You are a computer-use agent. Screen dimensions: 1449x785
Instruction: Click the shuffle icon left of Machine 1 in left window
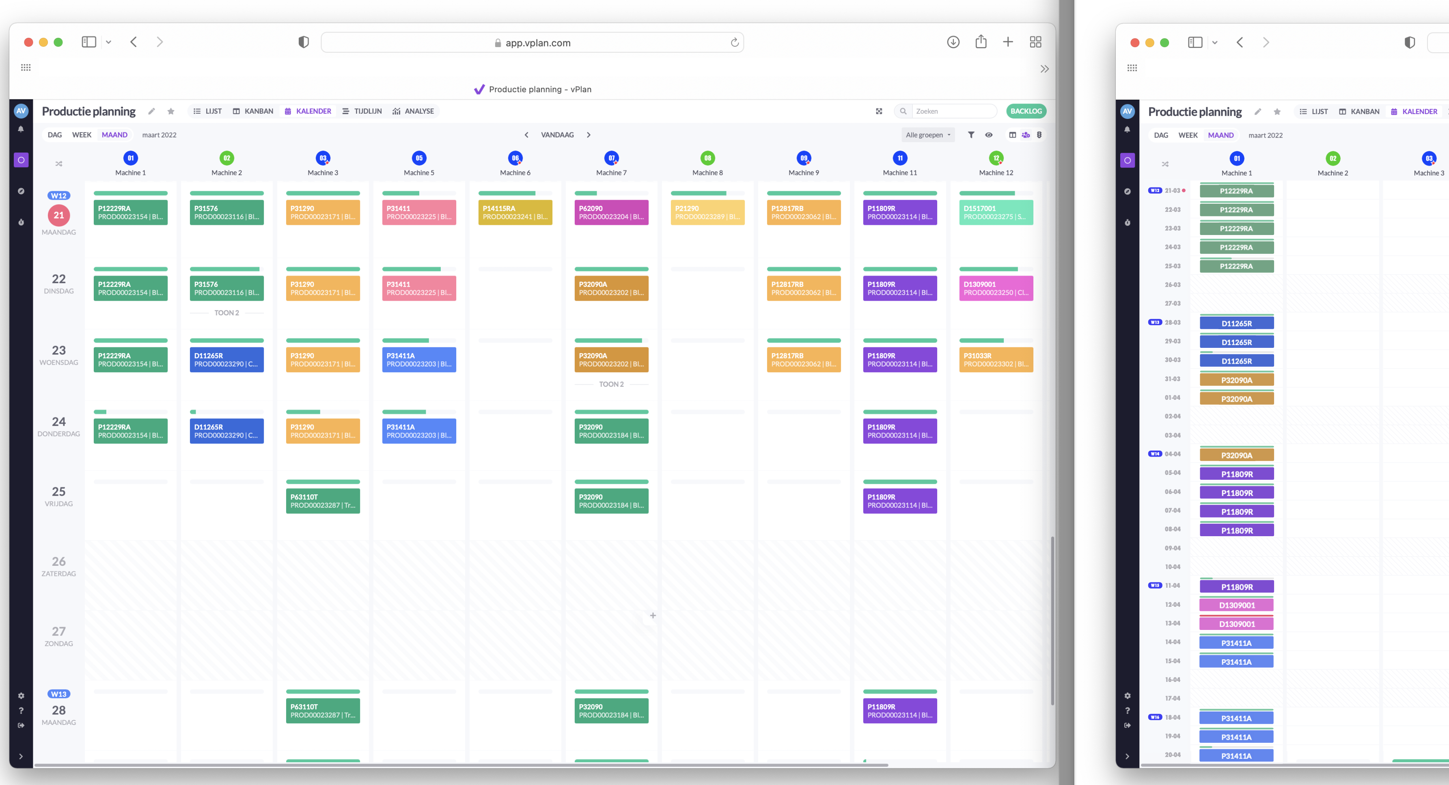tap(59, 164)
